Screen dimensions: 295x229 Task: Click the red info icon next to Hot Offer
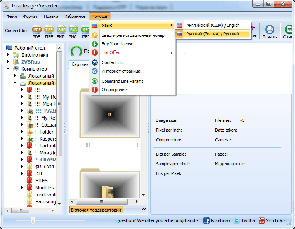[95, 52]
